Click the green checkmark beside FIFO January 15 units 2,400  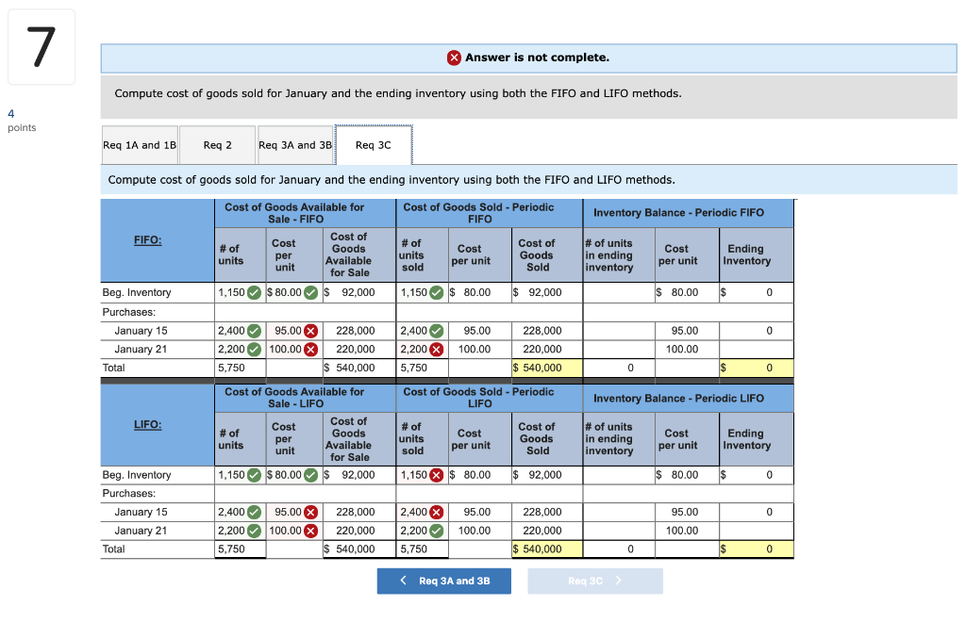coord(255,331)
